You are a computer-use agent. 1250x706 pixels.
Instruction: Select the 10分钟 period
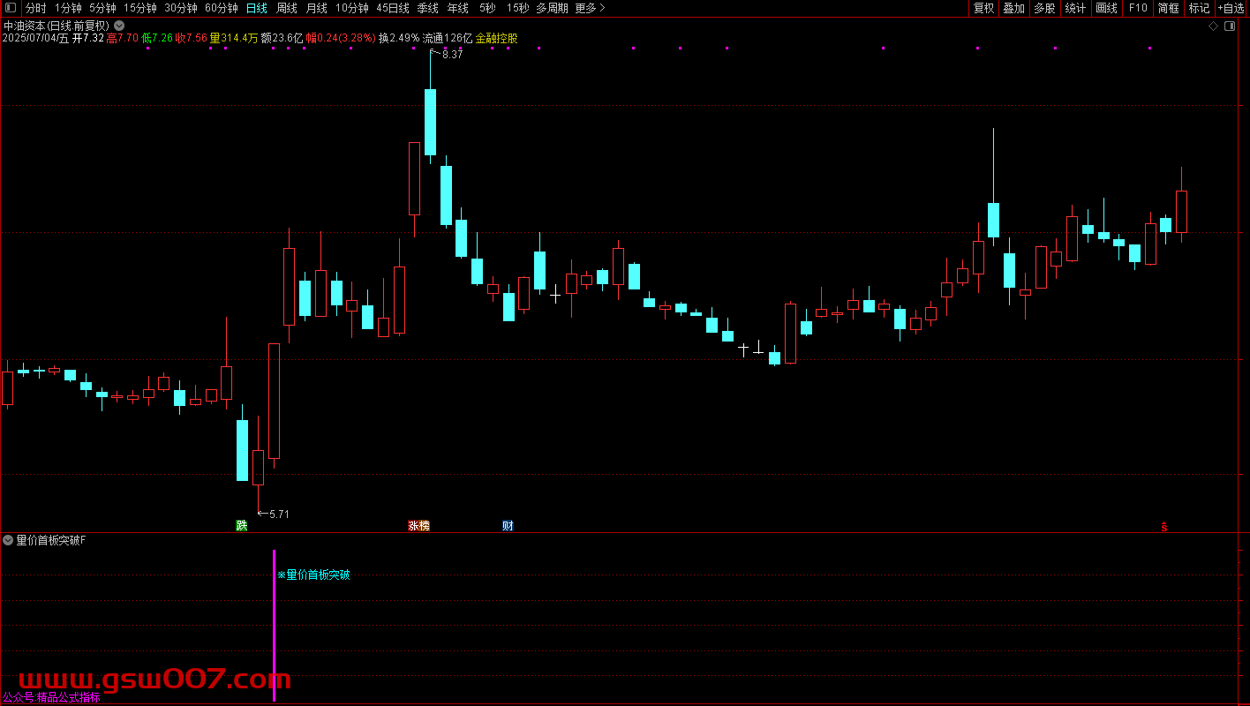tap(351, 8)
